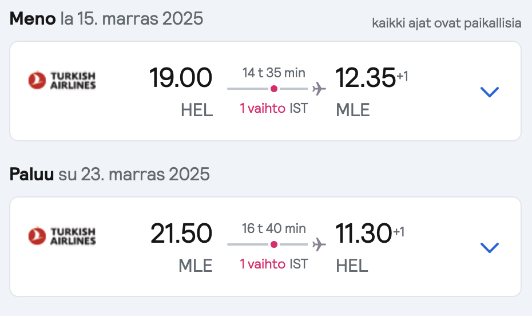Image resolution: width=532 pixels, height=316 pixels.
Task: Click the 19.00 departure time from HEL
Action: (181, 78)
